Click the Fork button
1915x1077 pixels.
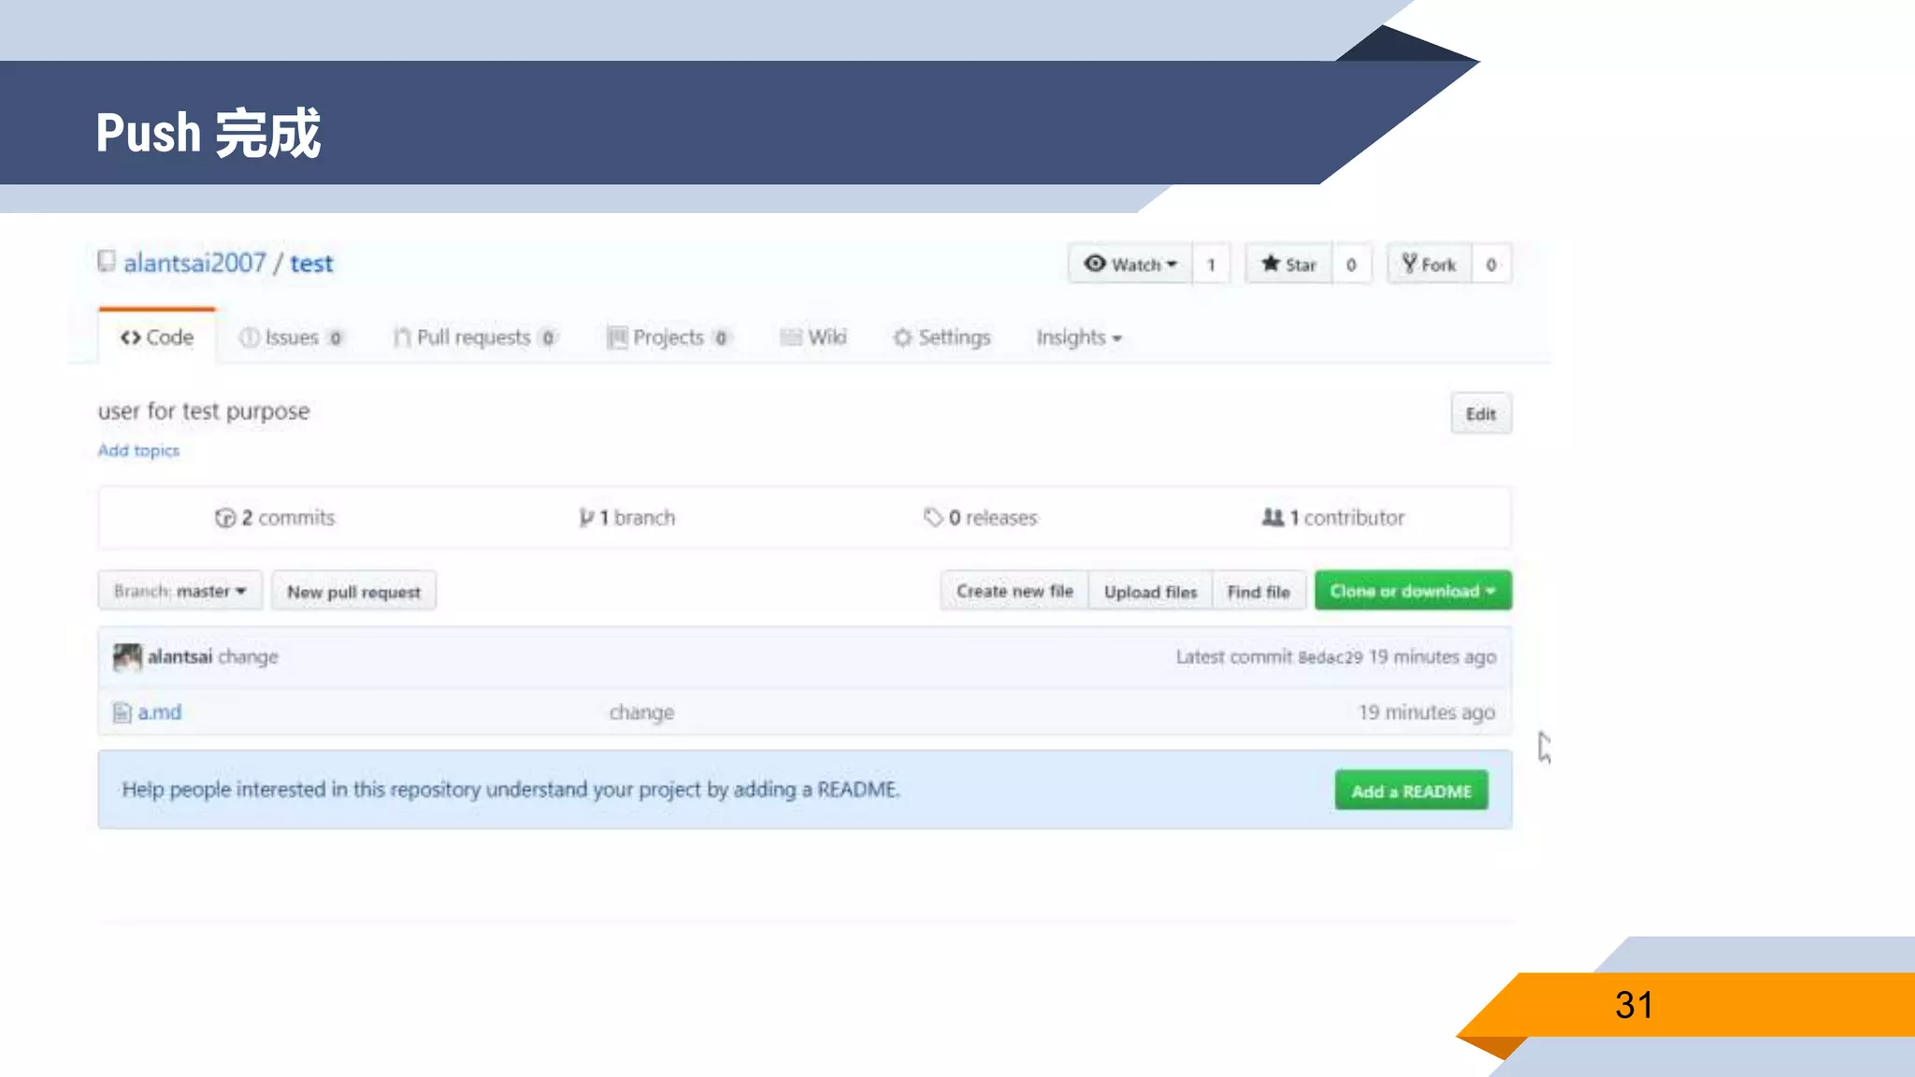coord(1429,265)
